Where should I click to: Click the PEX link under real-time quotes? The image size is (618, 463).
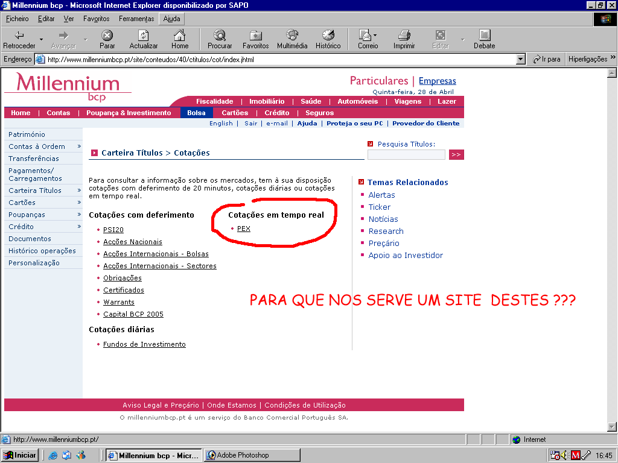[x=244, y=228]
